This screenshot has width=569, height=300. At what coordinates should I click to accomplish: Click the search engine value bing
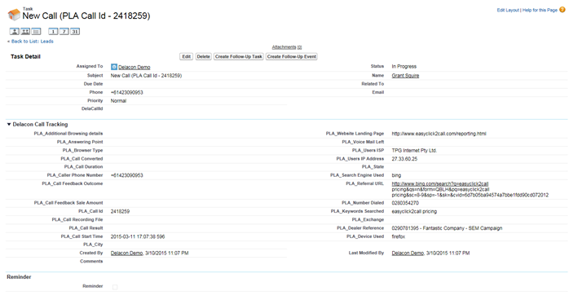(x=396, y=175)
